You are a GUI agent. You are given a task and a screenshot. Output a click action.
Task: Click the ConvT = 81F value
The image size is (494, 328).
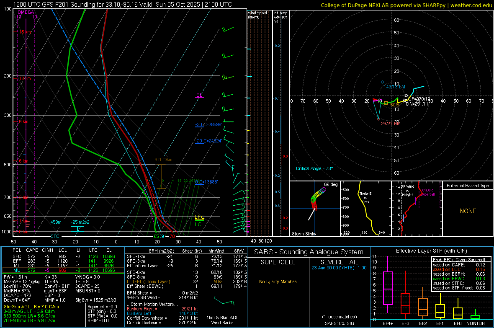coord(57,286)
